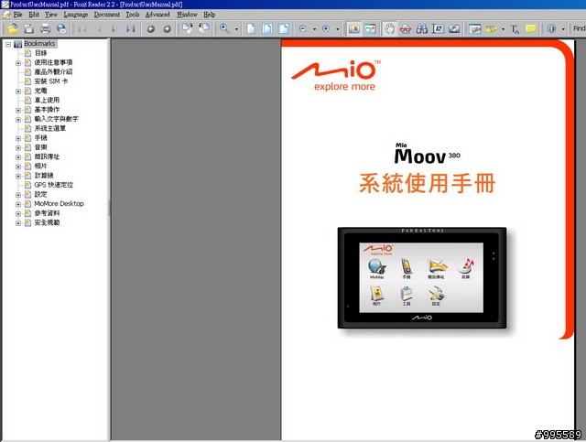Select the Hand tool
Image resolution: width=586 pixels, height=442 pixels.
(390, 28)
